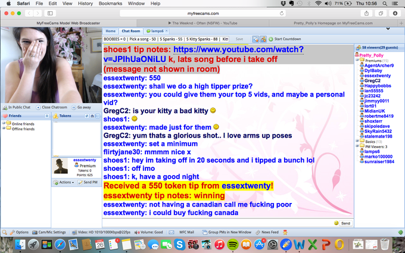Viewport: 405px width, 253px height.
Task: Toggle the Go away option
Action: click(x=81, y=107)
